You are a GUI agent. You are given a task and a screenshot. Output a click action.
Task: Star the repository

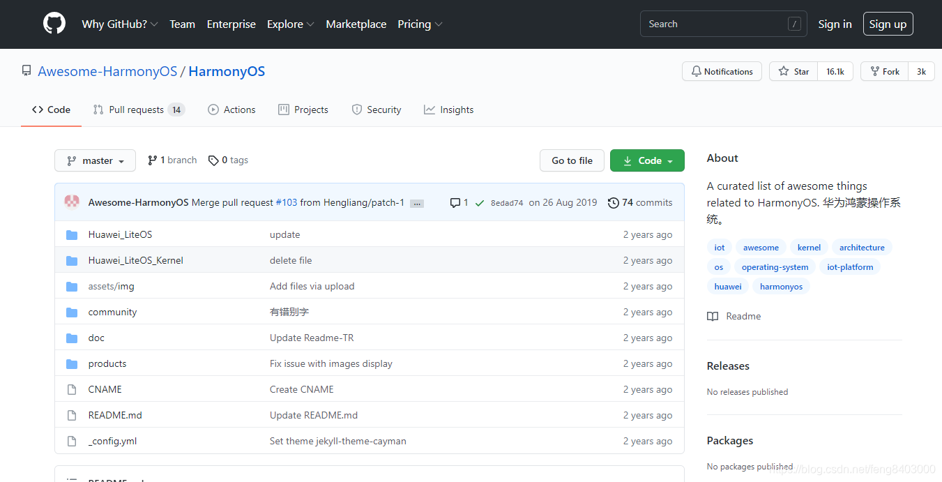pyautogui.click(x=793, y=71)
